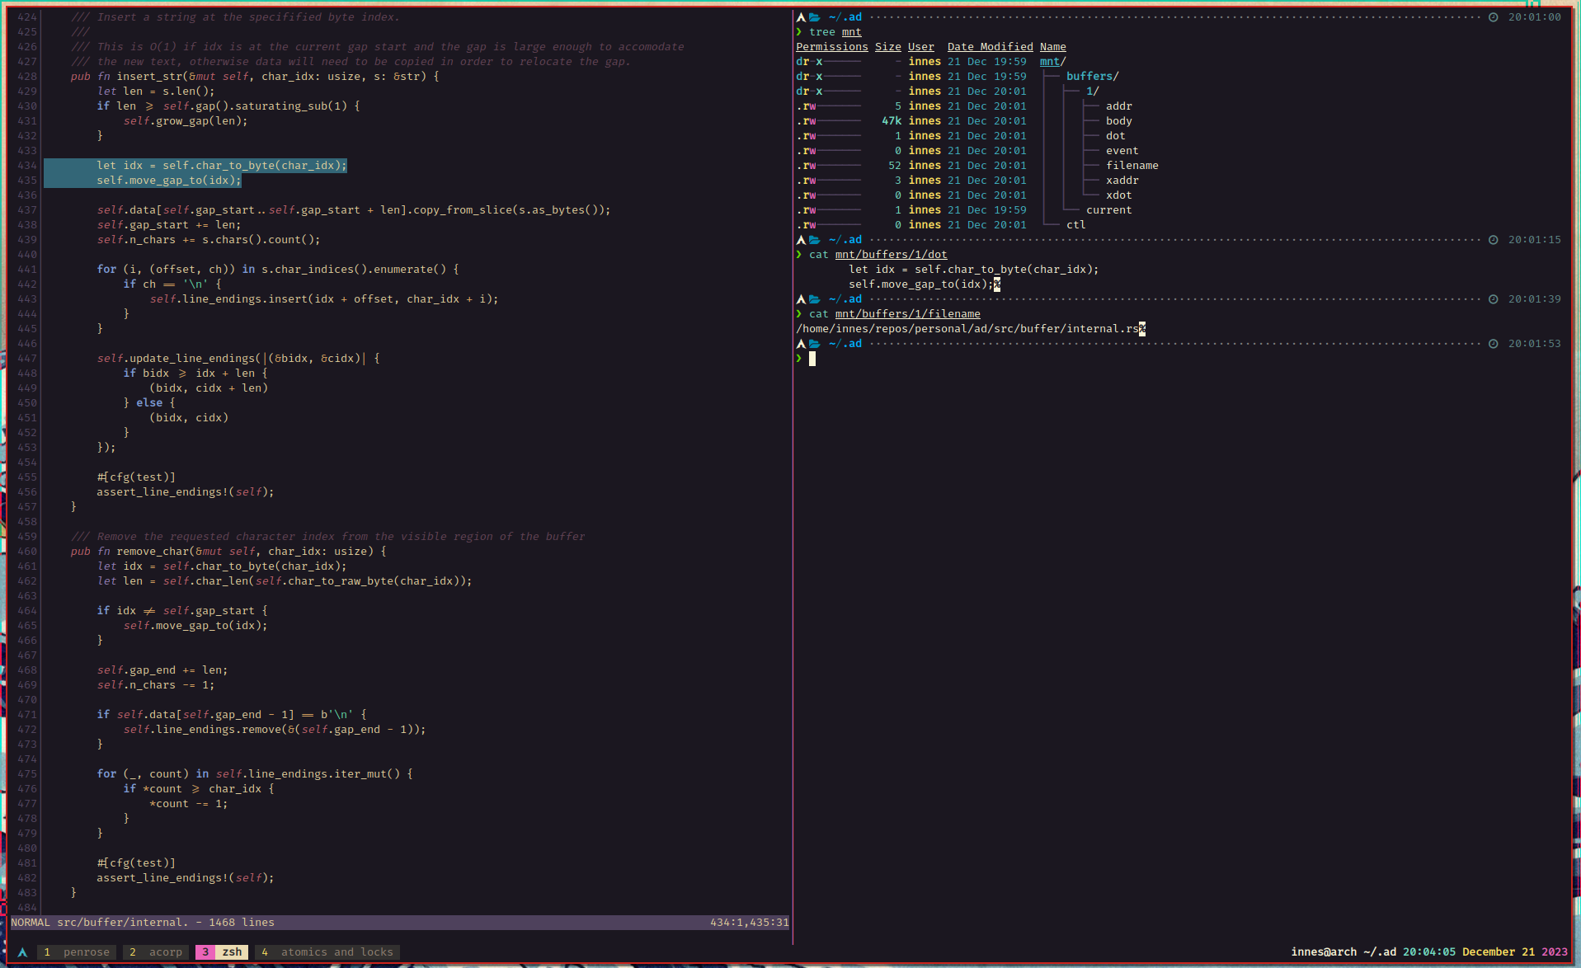
Task: Click folder icon in prompt above cat dot
Action: point(815,240)
